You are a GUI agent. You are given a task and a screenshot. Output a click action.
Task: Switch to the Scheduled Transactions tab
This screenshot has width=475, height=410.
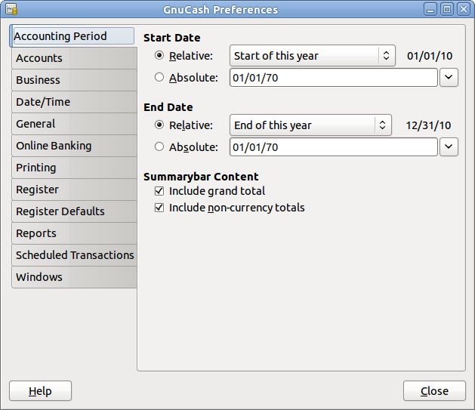74,255
